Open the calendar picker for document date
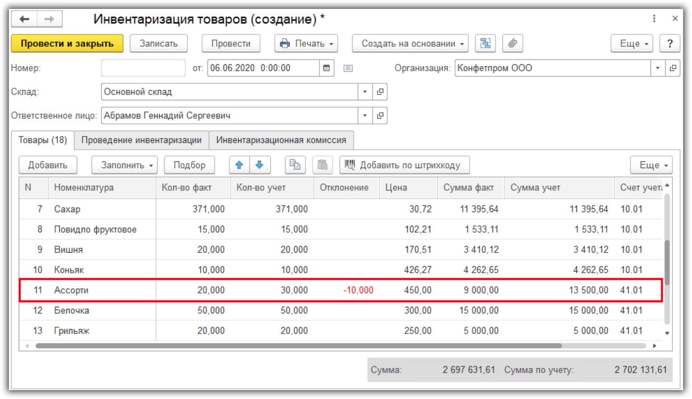The height and width of the screenshot is (399, 692). 327,68
